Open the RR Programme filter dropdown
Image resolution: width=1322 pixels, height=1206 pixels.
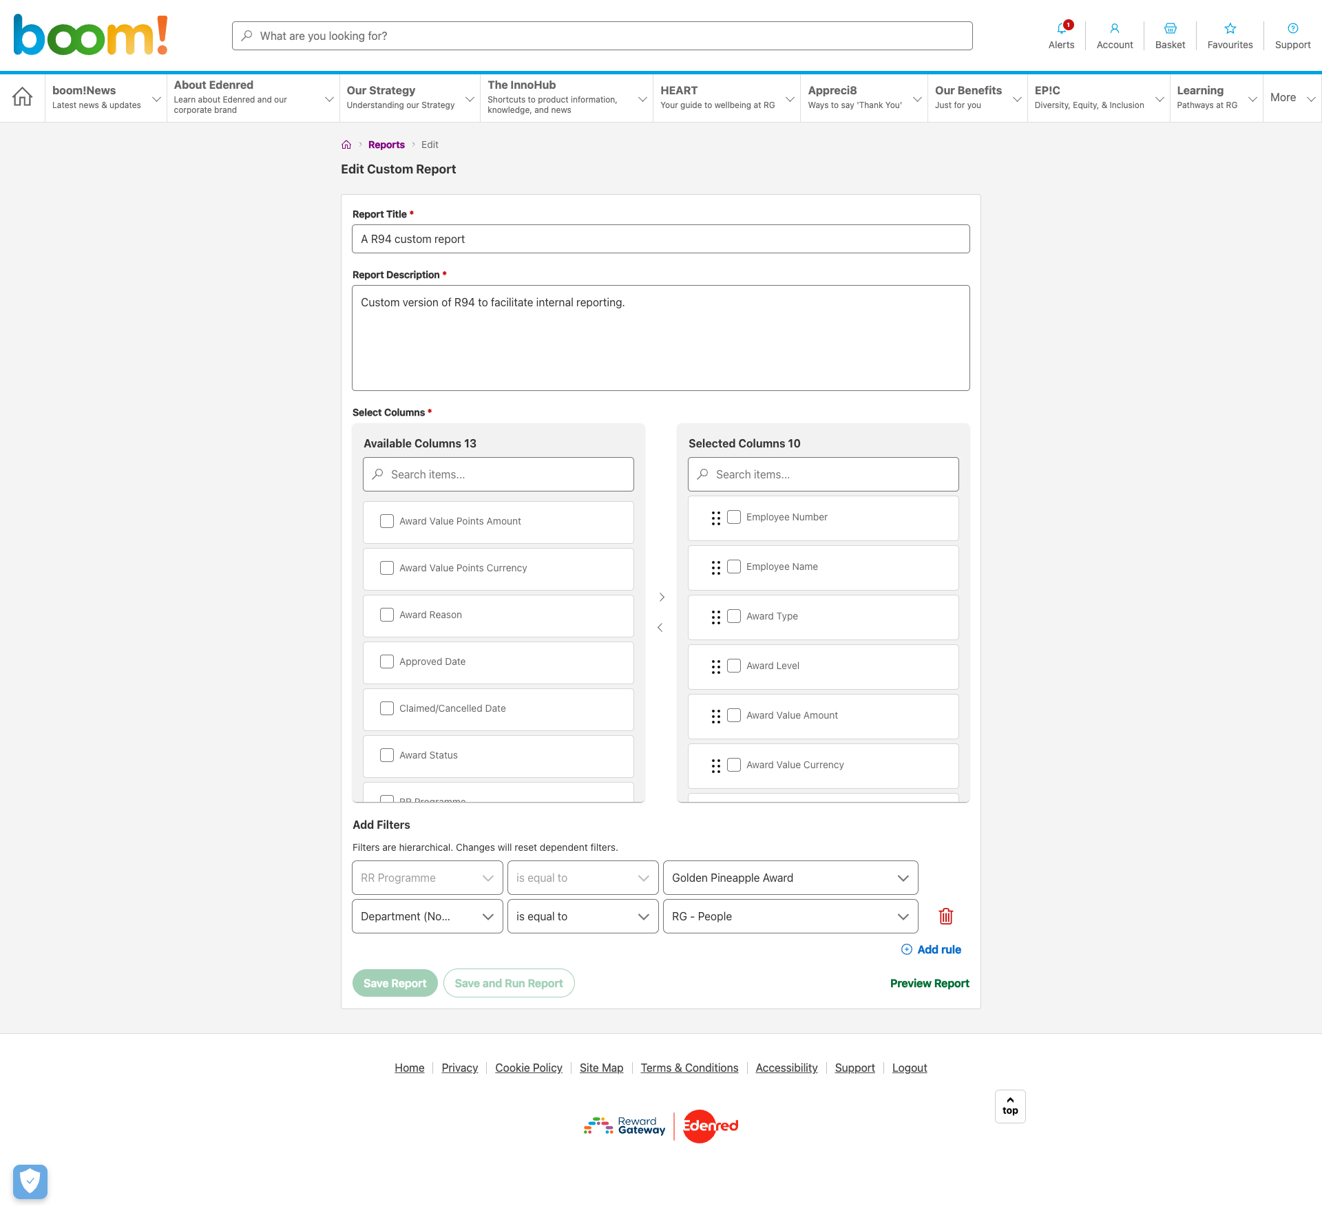426,878
